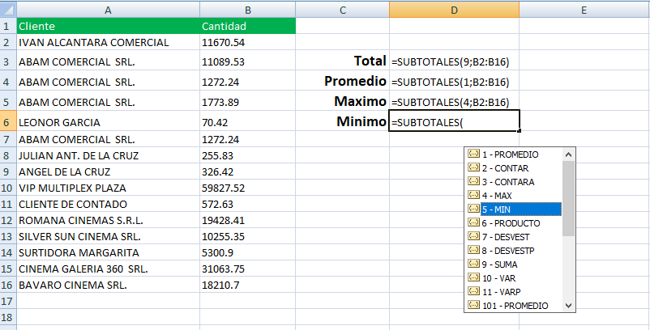Click the icon beside 3 - CONTARA

[473, 181]
